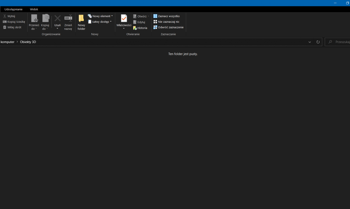Switch to the Udostępnianie ribbon tab
This screenshot has width=350, height=209.
pos(13,9)
